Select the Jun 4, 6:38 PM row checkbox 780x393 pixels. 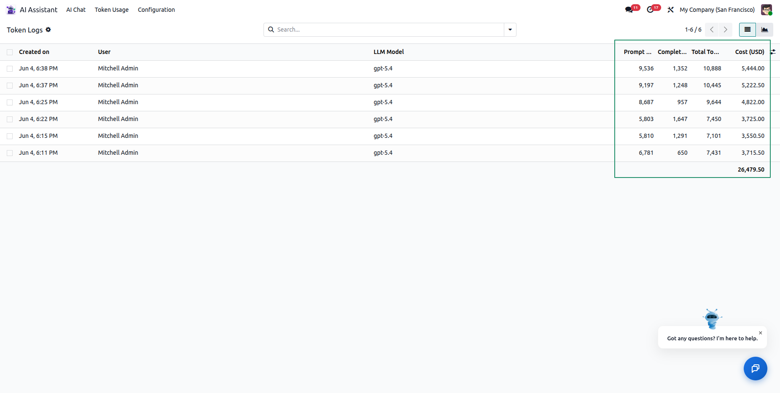[x=10, y=69]
